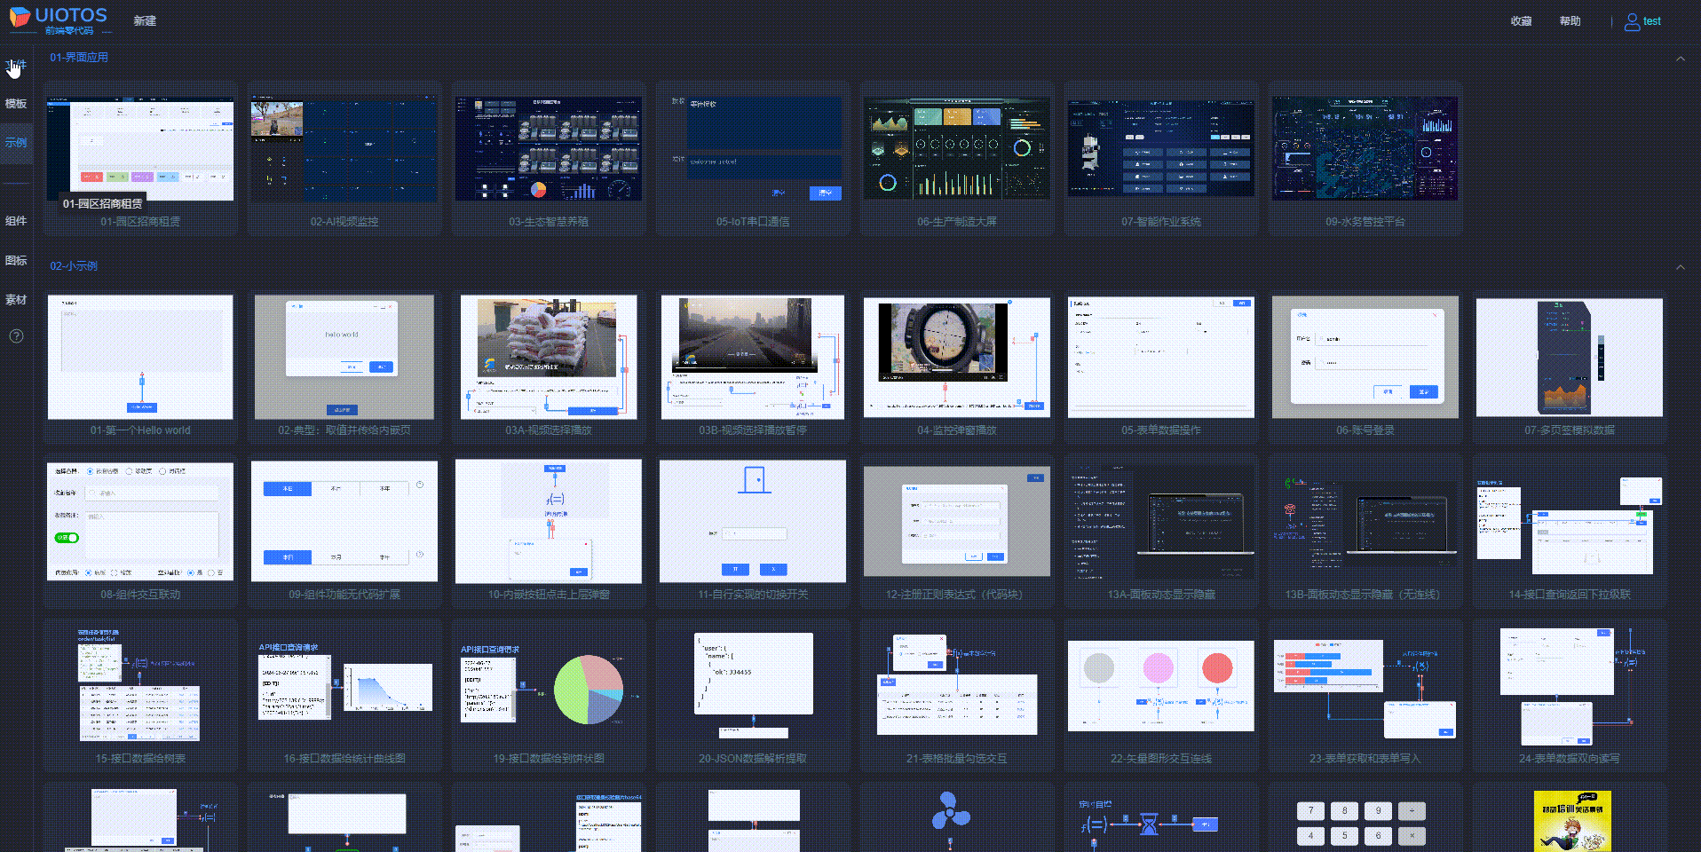Open 收藏 in the top bar
The width and height of the screenshot is (1701, 852).
[x=1522, y=21]
